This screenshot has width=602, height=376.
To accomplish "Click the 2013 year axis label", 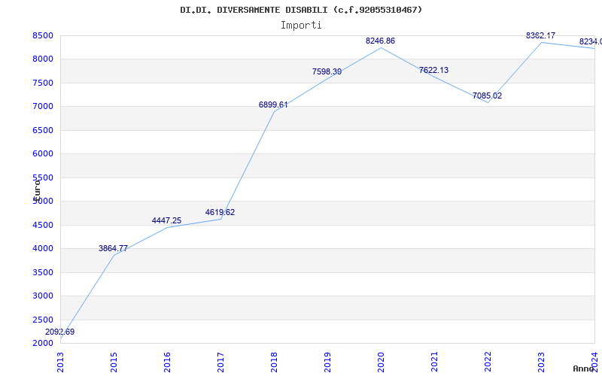I will [x=61, y=362].
